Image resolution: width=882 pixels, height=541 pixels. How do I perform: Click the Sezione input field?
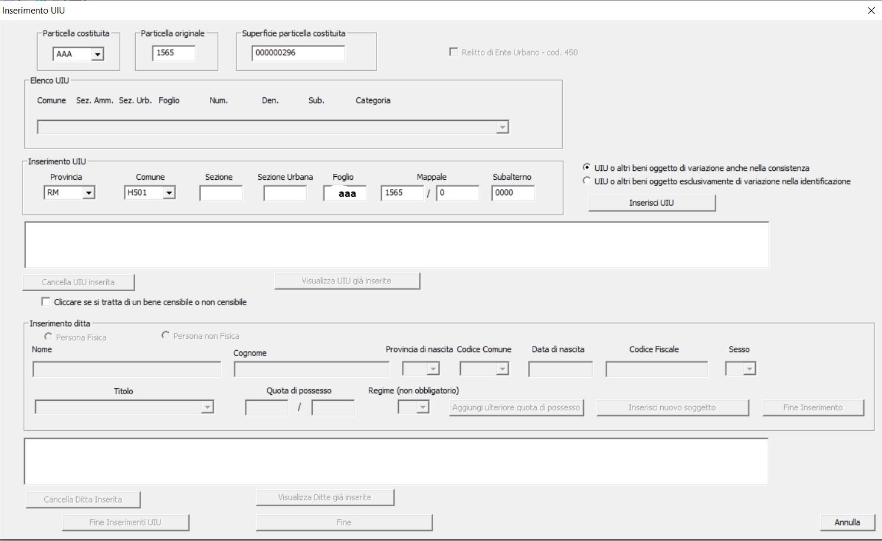(221, 193)
